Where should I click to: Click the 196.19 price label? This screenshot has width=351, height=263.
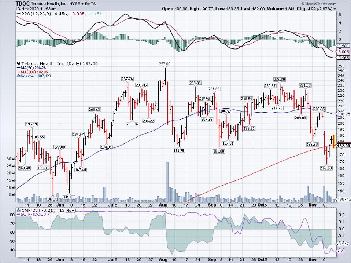click(32, 124)
